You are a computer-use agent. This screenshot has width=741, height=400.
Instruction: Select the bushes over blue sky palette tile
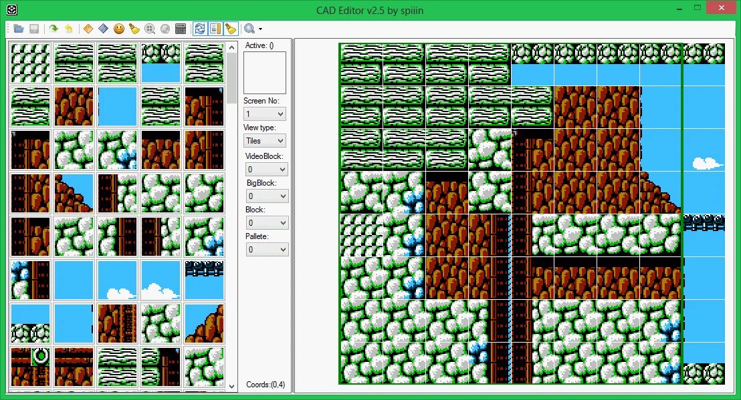click(161, 63)
